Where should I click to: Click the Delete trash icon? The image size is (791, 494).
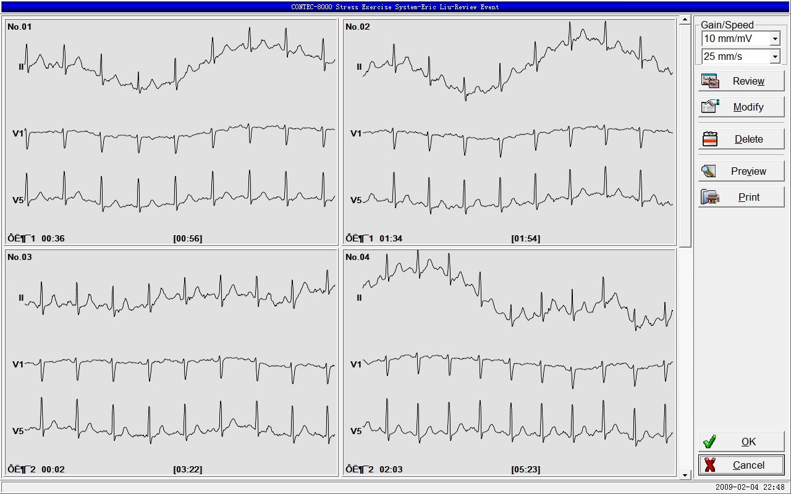pyautogui.click(x=710, y=139)
